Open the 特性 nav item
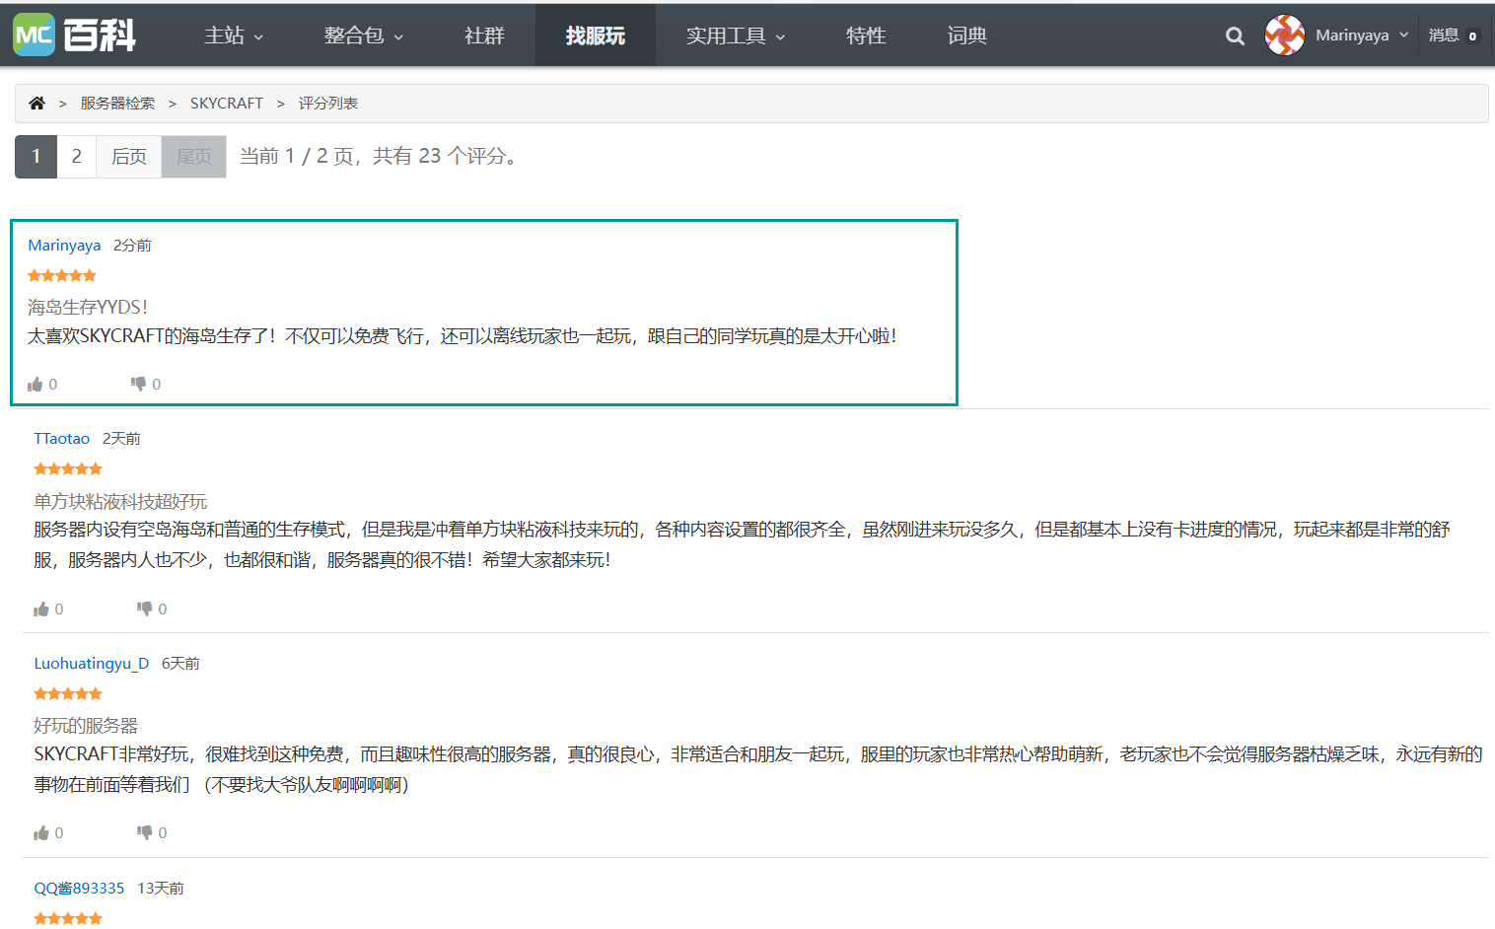Screen dimensions: 1495x929 pyautogui.click(x=866, y=36)
